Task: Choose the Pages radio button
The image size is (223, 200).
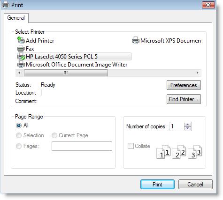Action: [19, 146]
